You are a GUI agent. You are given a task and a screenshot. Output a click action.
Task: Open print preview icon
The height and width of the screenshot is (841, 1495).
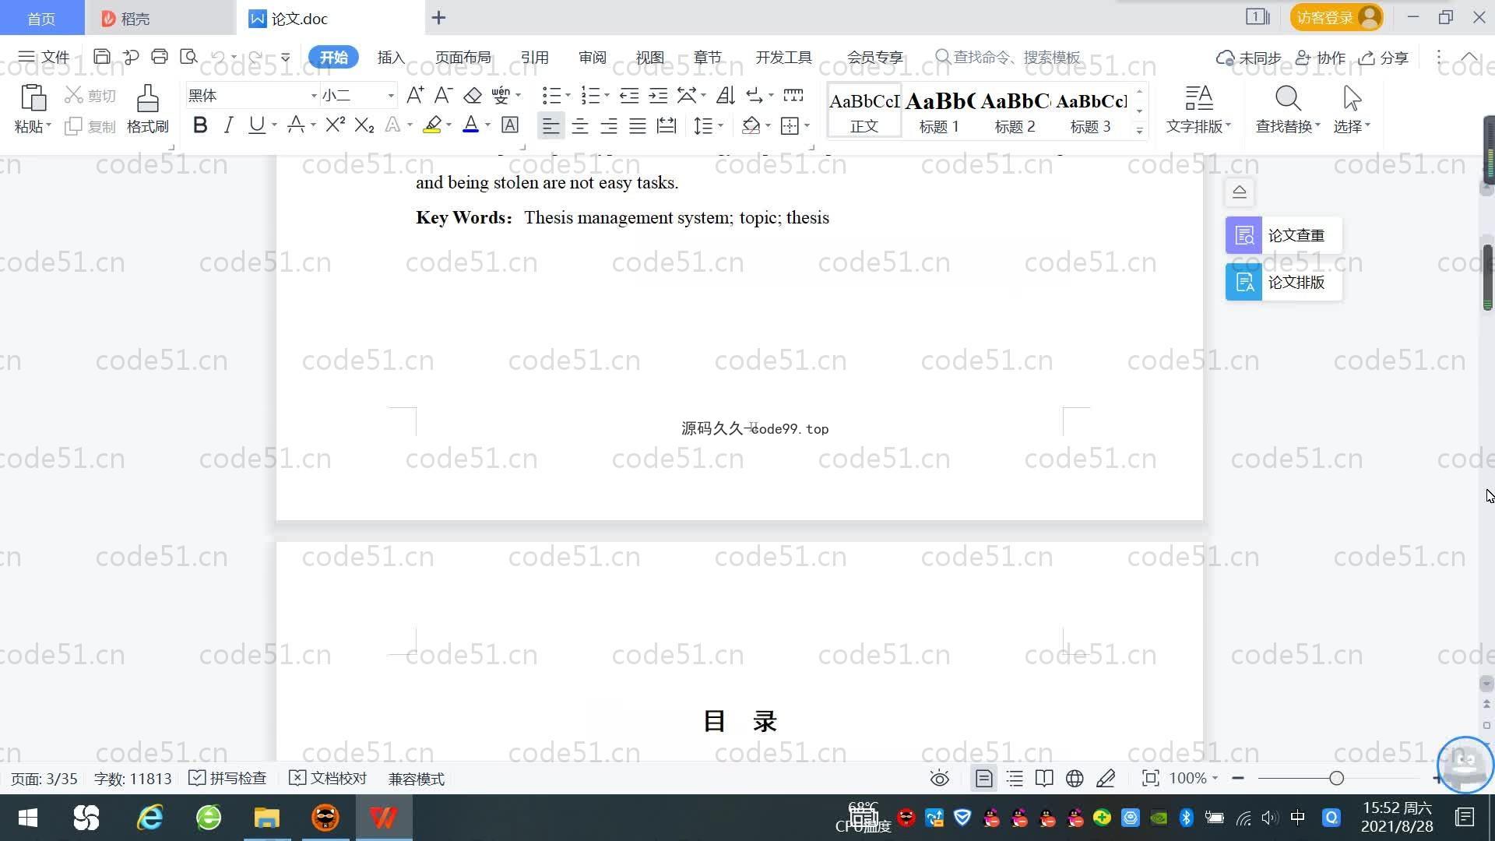[x=188, y=56]
